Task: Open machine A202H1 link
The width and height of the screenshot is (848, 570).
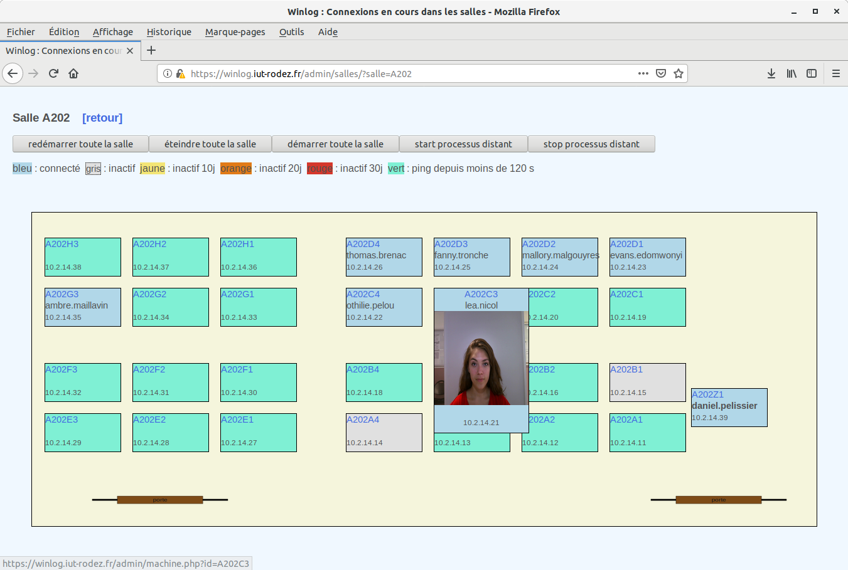Action: 237,244
